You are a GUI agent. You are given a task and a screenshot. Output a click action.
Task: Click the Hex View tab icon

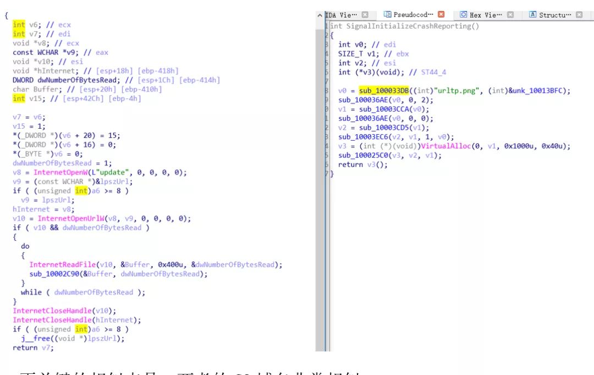[x=463, y=14]
